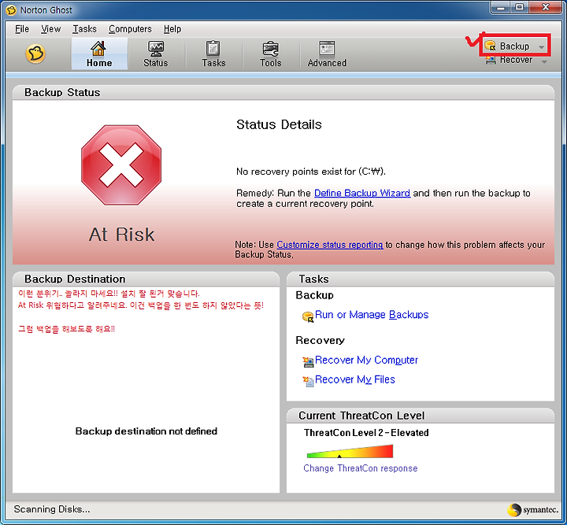Close the Norton Ghost window

(545, 8)
